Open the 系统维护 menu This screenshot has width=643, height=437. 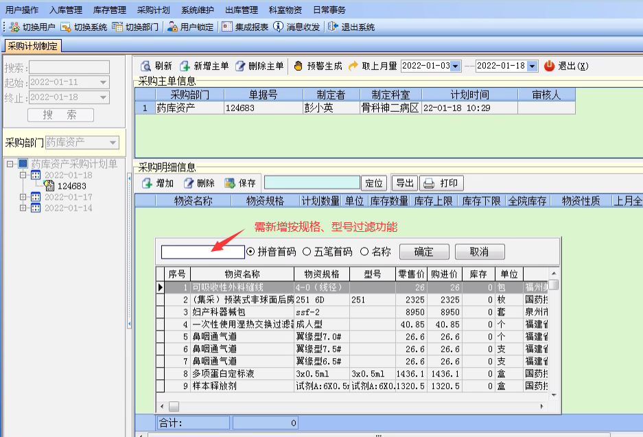point(197,10)
